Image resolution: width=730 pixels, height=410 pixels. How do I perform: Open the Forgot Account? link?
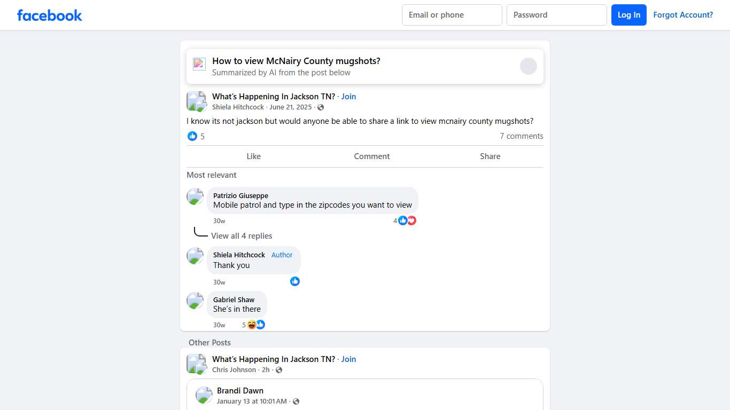click(x=684, y=15)
